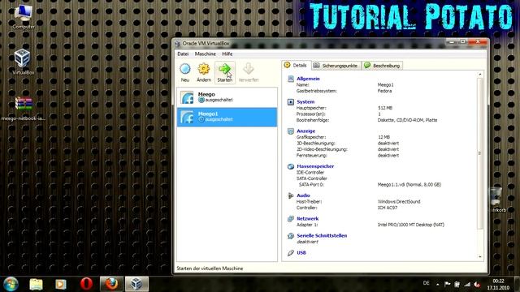Switch to the Beschreibung tab
This screenshot has width=520, height=292.
pos(382,66)
